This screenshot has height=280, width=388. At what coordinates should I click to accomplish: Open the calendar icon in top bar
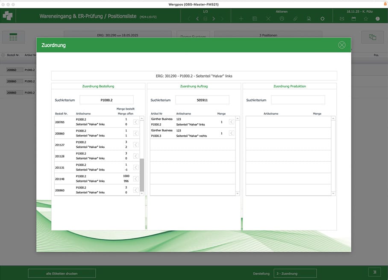pos(353,19)
